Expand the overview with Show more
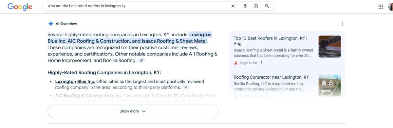 [133, 111]
